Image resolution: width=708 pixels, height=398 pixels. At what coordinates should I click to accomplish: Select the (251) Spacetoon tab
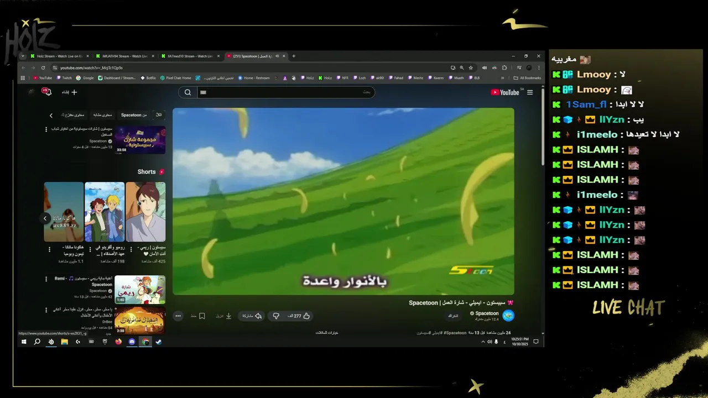[256, 56]
